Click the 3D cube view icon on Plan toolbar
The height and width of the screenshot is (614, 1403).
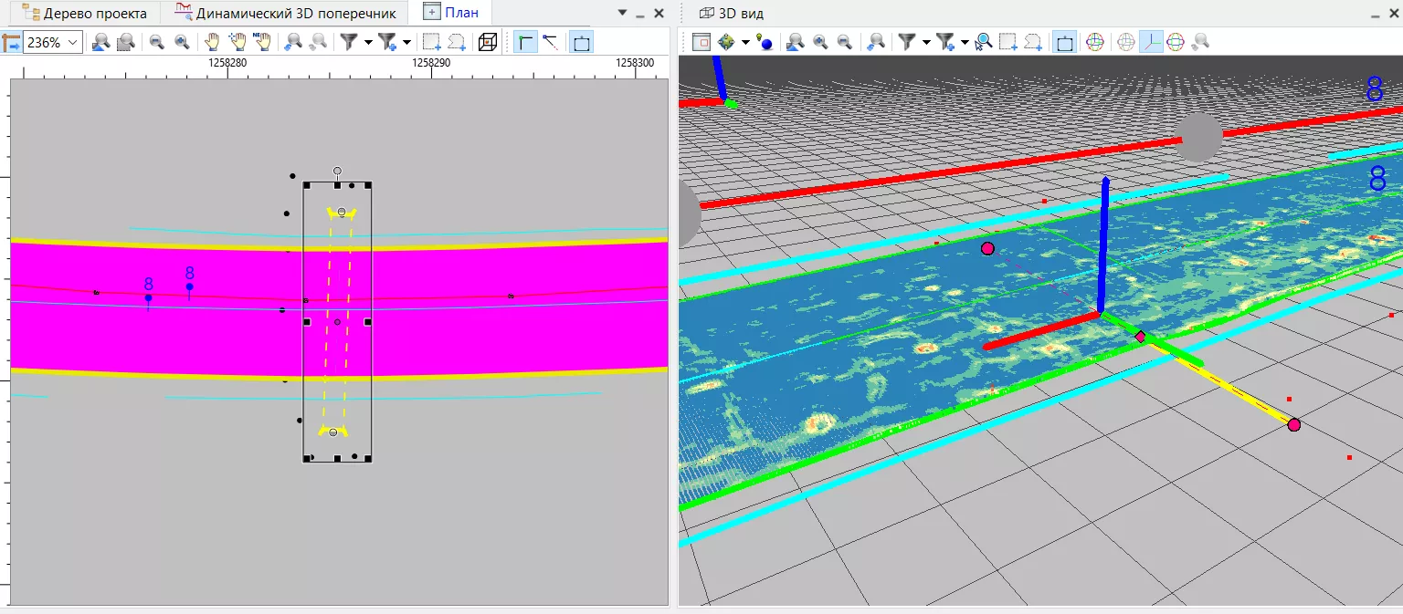click(489, 42)
